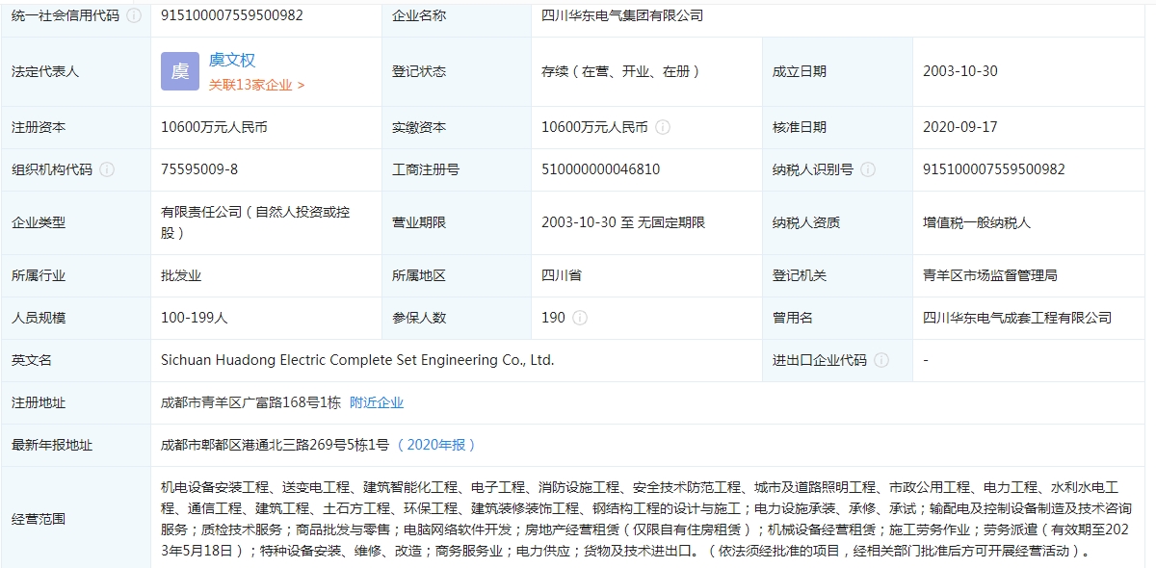Click the help icon beside 组织机构代码

pos(106,169)
